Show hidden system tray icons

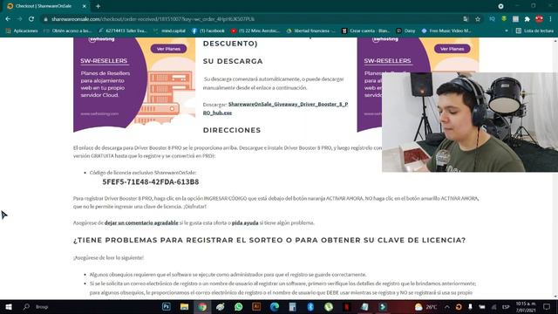(x=447, y=306)
